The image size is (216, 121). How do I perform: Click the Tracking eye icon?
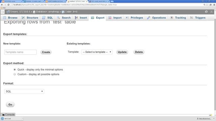(171, 18)
